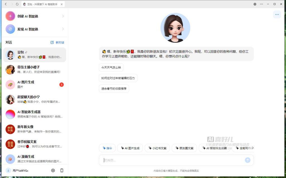286x178 pixels.
Task: Select the 豆包 tab in title bar
Action: pyautogui.click(x=43, y=4)
